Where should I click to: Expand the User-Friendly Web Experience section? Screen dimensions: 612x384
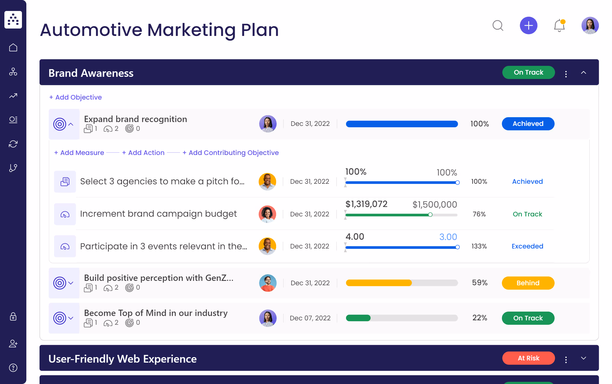[x=584, y=358]
